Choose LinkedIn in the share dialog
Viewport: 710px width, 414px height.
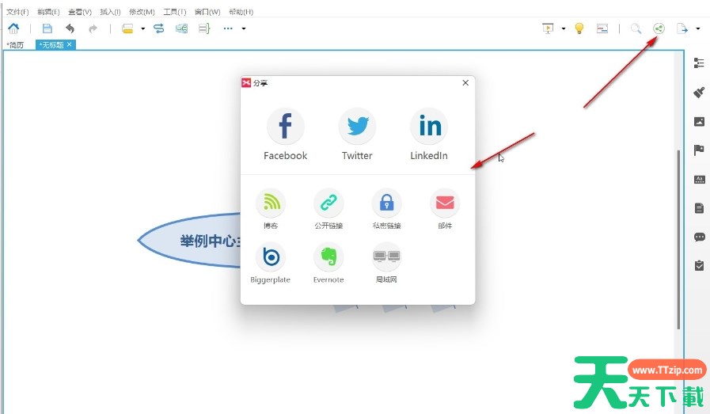[429, 126]
